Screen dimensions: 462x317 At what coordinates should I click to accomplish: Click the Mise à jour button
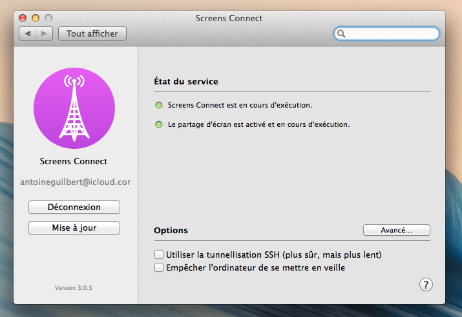pyautogui.click(x=74, y=227)
